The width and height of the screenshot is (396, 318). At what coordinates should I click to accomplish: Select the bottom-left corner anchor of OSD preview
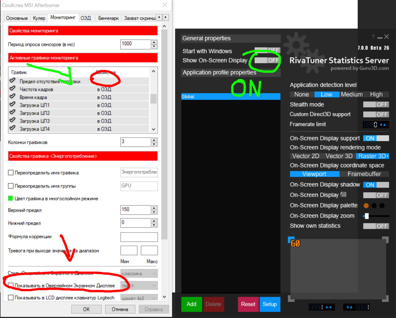291,299
